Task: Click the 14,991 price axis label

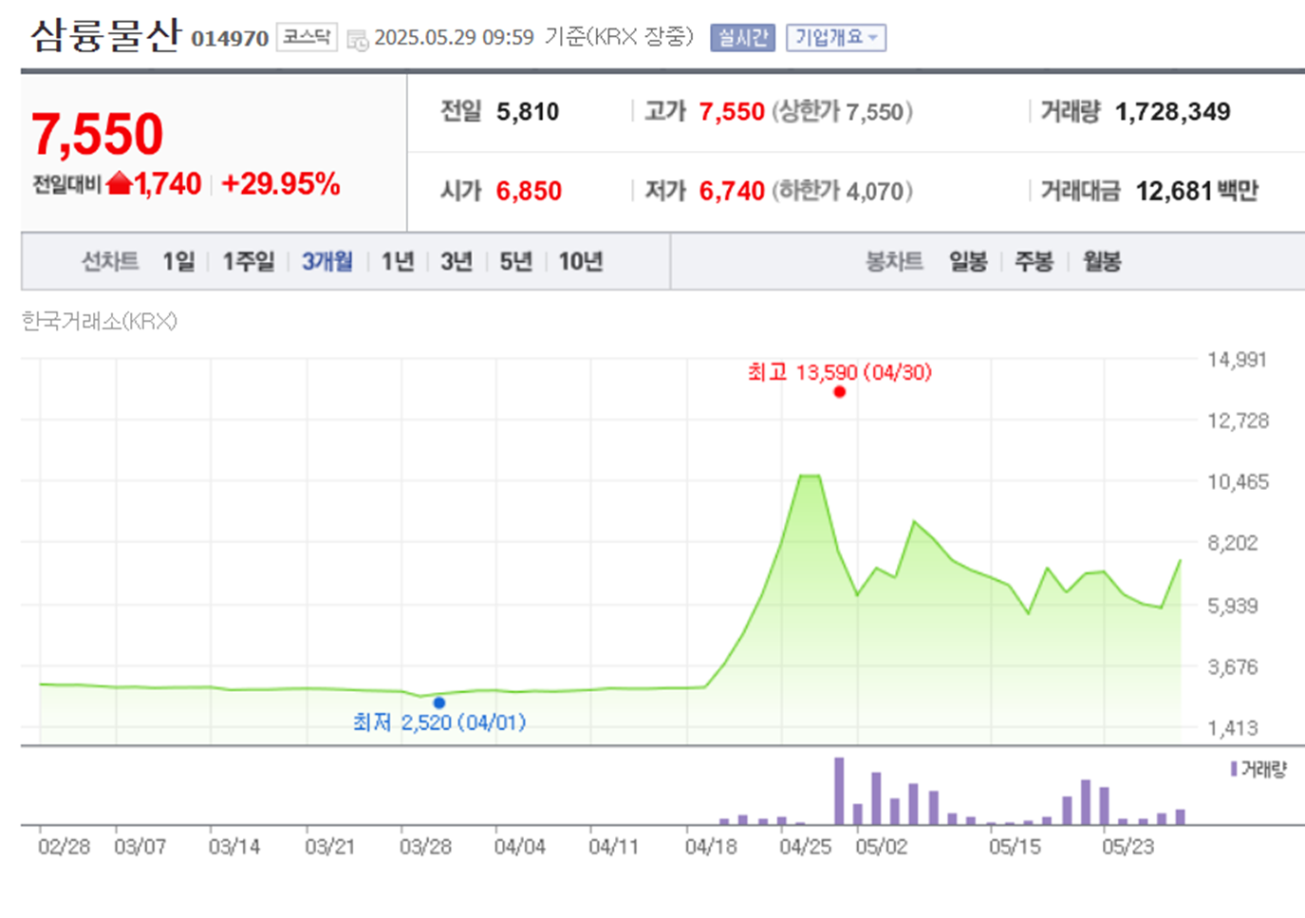Action: pyautogui.click(x=1237, y=359)
